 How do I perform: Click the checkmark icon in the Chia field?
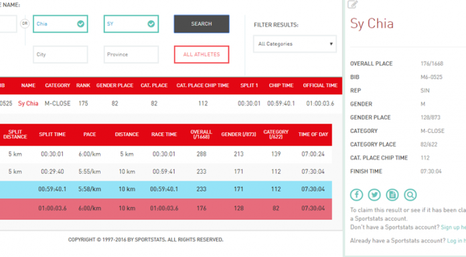click(x=80, y=24)
